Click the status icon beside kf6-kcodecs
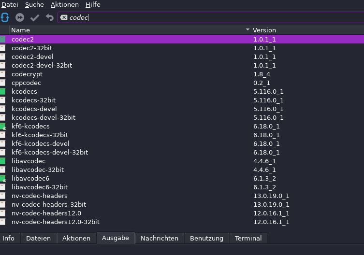 point(3,126)
